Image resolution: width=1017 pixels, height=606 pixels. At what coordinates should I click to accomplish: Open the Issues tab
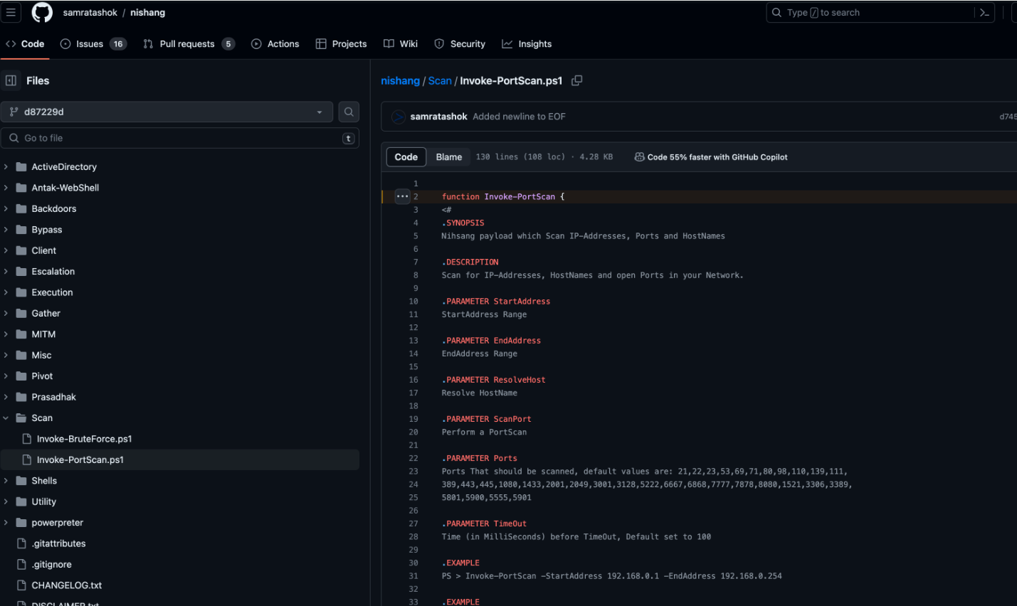click(x=93, y=44)
